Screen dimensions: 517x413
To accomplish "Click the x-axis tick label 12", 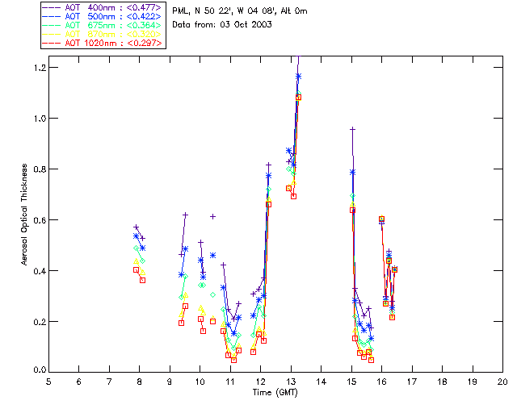I will pos(260,382).
